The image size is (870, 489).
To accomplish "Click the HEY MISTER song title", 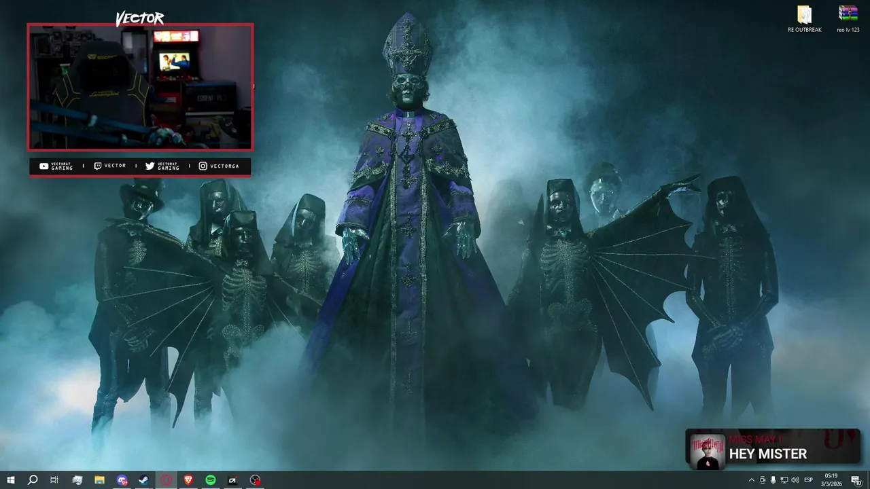I will [768, 454].
